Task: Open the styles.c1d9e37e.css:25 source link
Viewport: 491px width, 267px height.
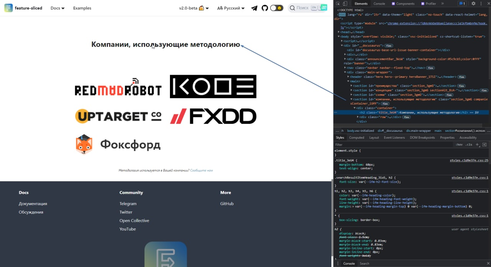Action: (x=469, y=161)
